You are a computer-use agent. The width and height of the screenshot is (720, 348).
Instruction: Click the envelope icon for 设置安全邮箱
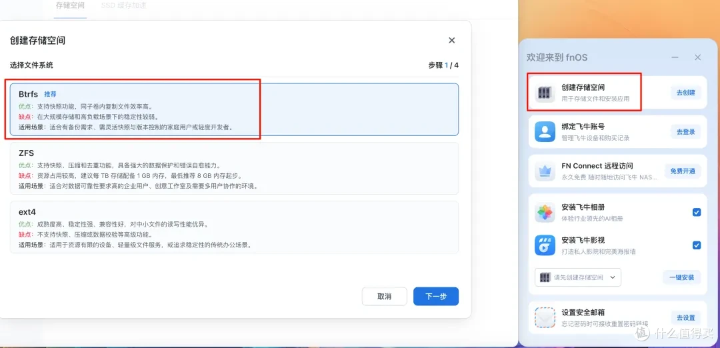coord(545,318)
